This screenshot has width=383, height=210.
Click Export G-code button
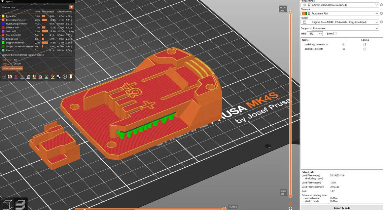342,208
